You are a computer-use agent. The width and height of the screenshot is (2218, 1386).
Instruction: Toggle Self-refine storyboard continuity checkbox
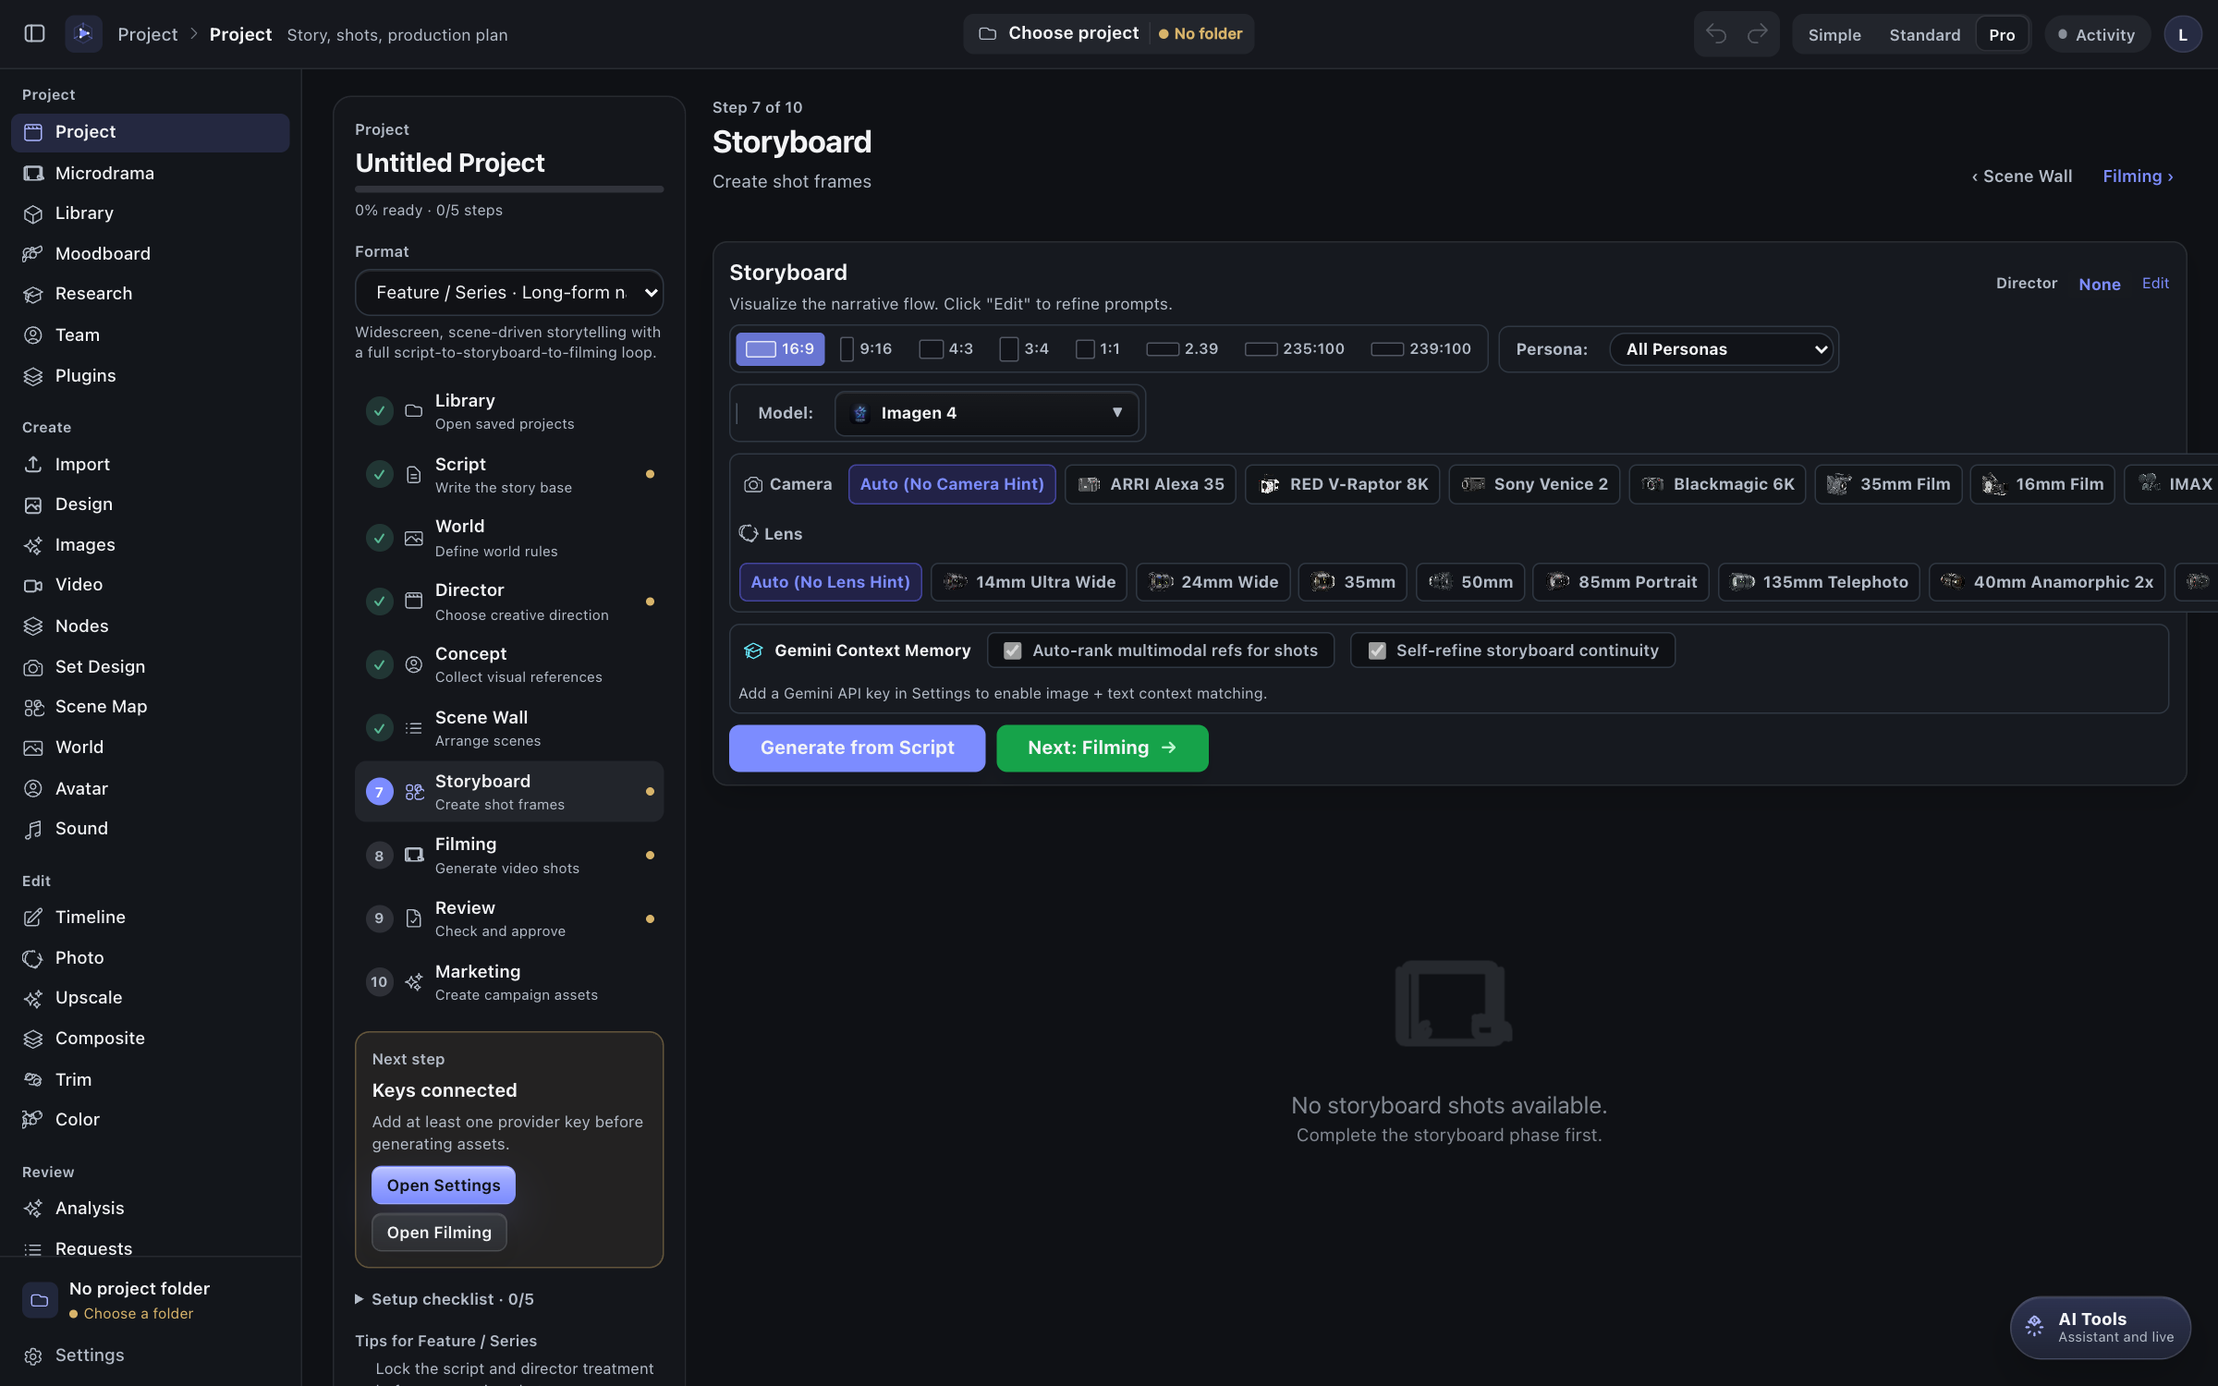(x=1376, y=650)
